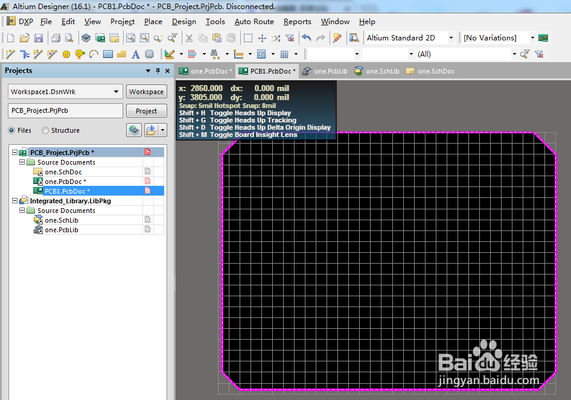Viewport: 571px width, 400px height.
Task: Open the Auto Route menu
Action: [x=254, y=22]
